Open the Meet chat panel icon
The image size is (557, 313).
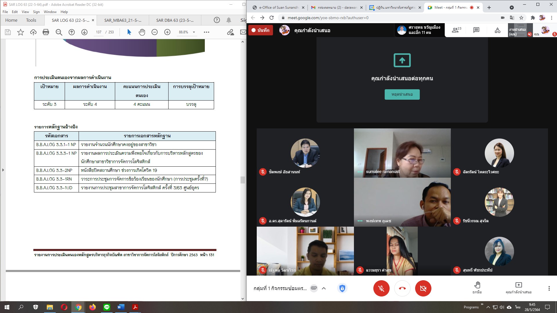pos(476,30)
